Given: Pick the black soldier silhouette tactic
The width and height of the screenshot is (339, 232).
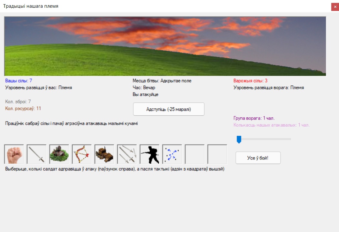Looking at the screenshot, I should [x=150, y=154].
